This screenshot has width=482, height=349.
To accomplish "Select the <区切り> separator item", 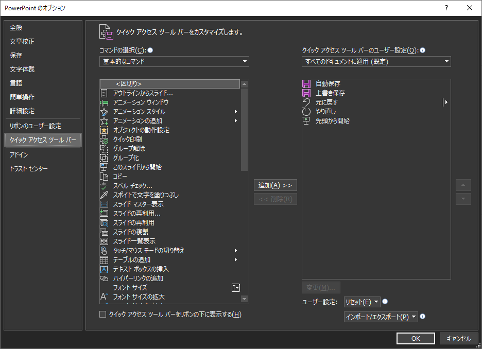I will [x=170, y=84].
